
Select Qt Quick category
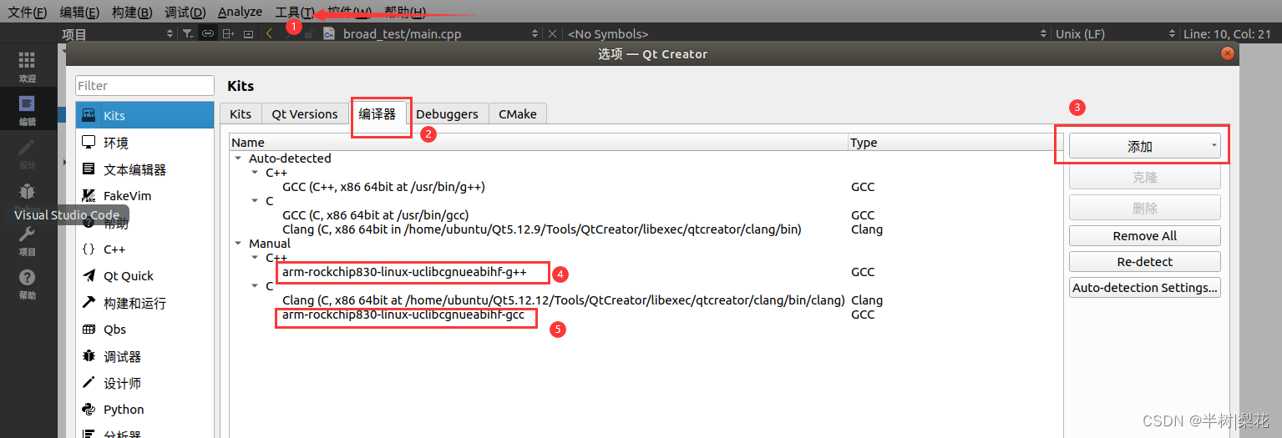[144, 276]
